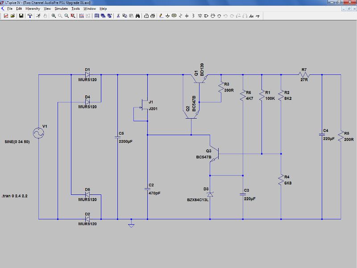The image size is (357, 268).
Task: Click the 200R value of resistor R5
Action: click(349, 140)
